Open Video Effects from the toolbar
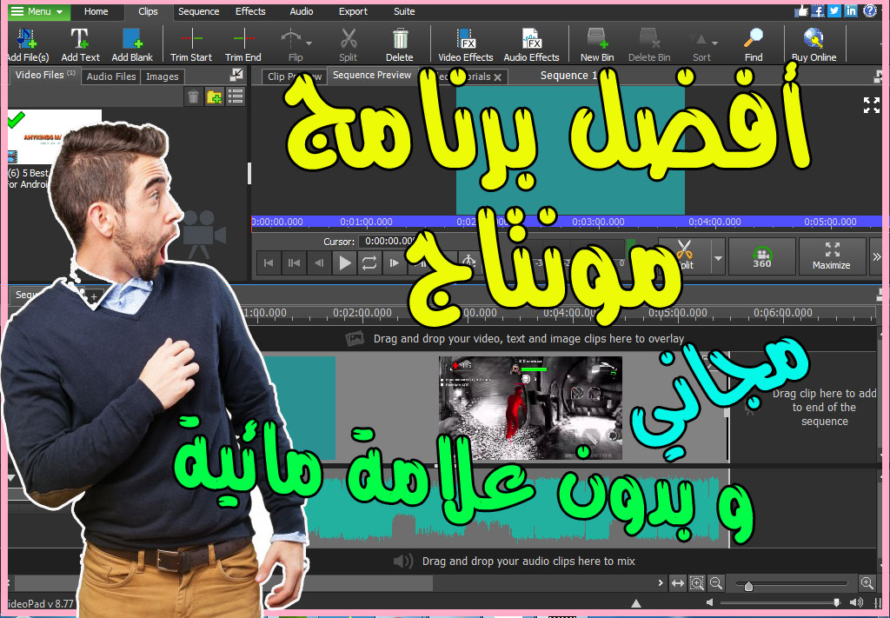 coord(466,44)
